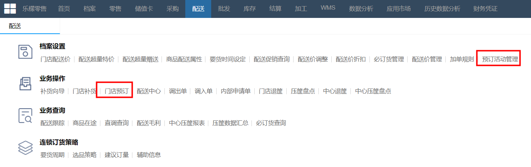Open 直调查询 link
The image size is (531, 167).
117,123
